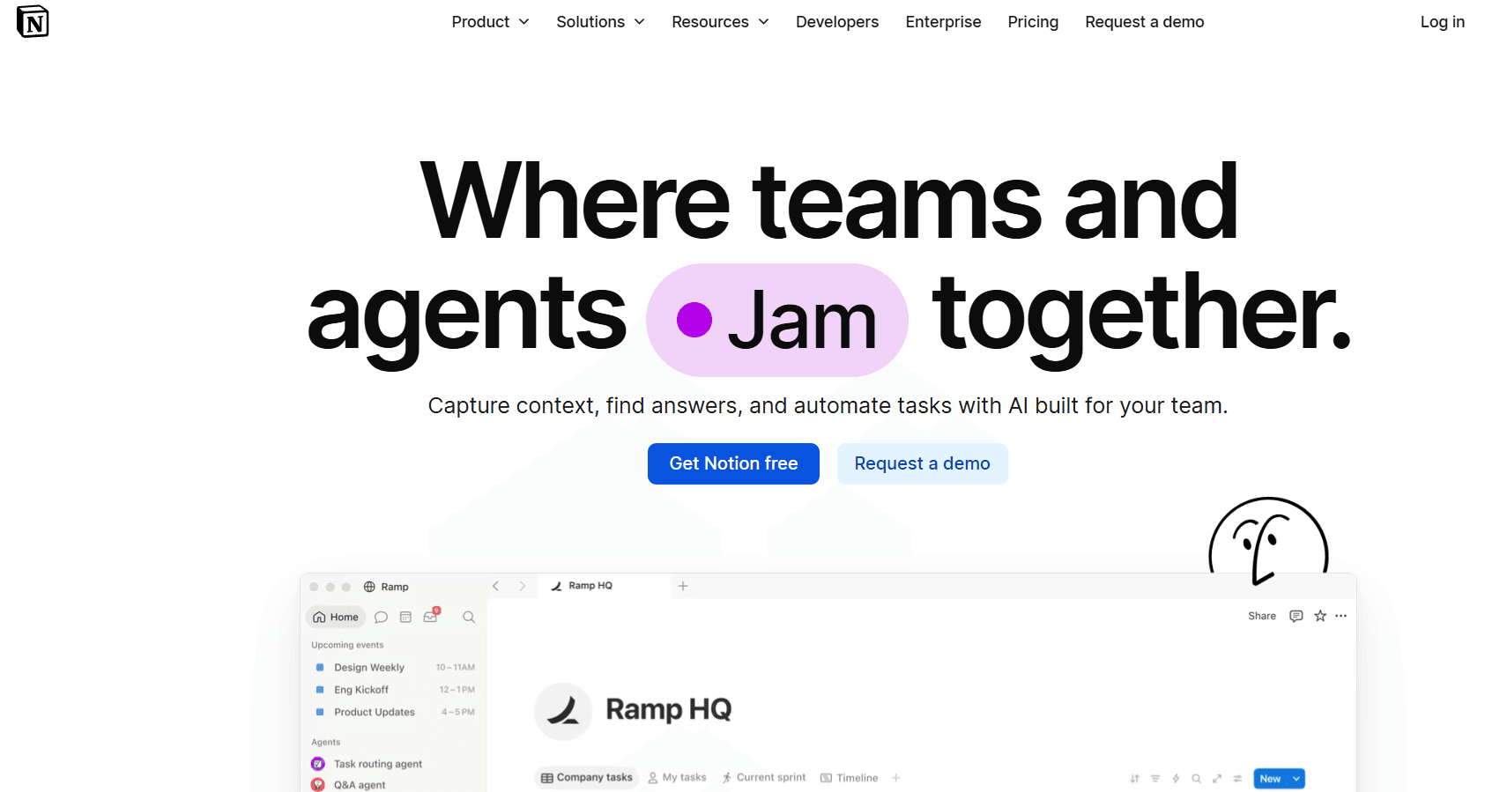Click the Q&A agent avatar icon
The image size is (1485, 792).
tap(318, 785)
